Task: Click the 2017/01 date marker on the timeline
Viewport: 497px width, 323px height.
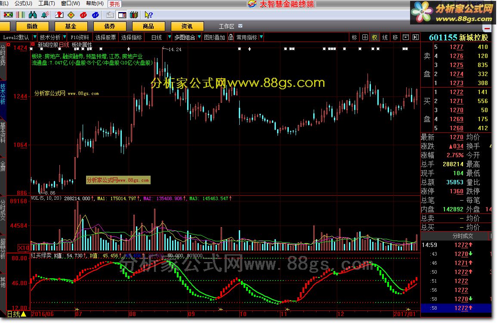Action: click(404, 314)
